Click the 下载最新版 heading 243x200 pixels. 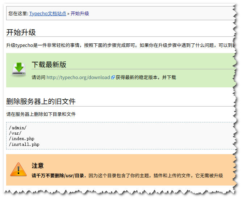[x=49, y=65]
